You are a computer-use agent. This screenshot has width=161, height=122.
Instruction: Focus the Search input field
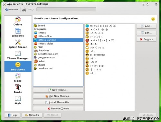[66, 9]
